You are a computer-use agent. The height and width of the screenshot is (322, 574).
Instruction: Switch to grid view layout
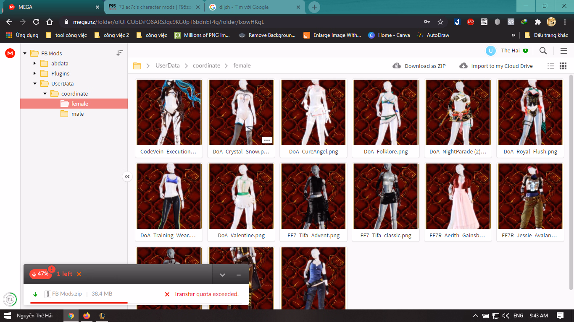[x=563, y=65]
